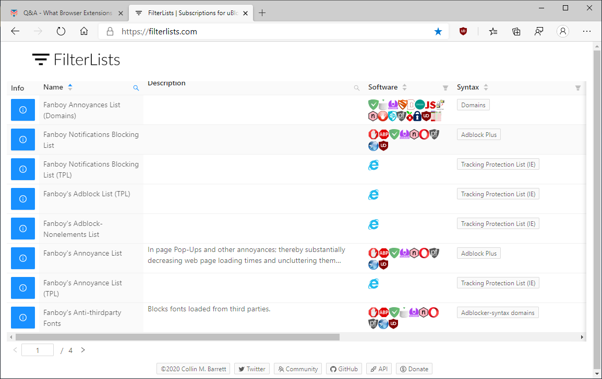The height and width of the screenshot is (379, 602).
Task: View site lock security info
Action: click(x=110, y=31)
